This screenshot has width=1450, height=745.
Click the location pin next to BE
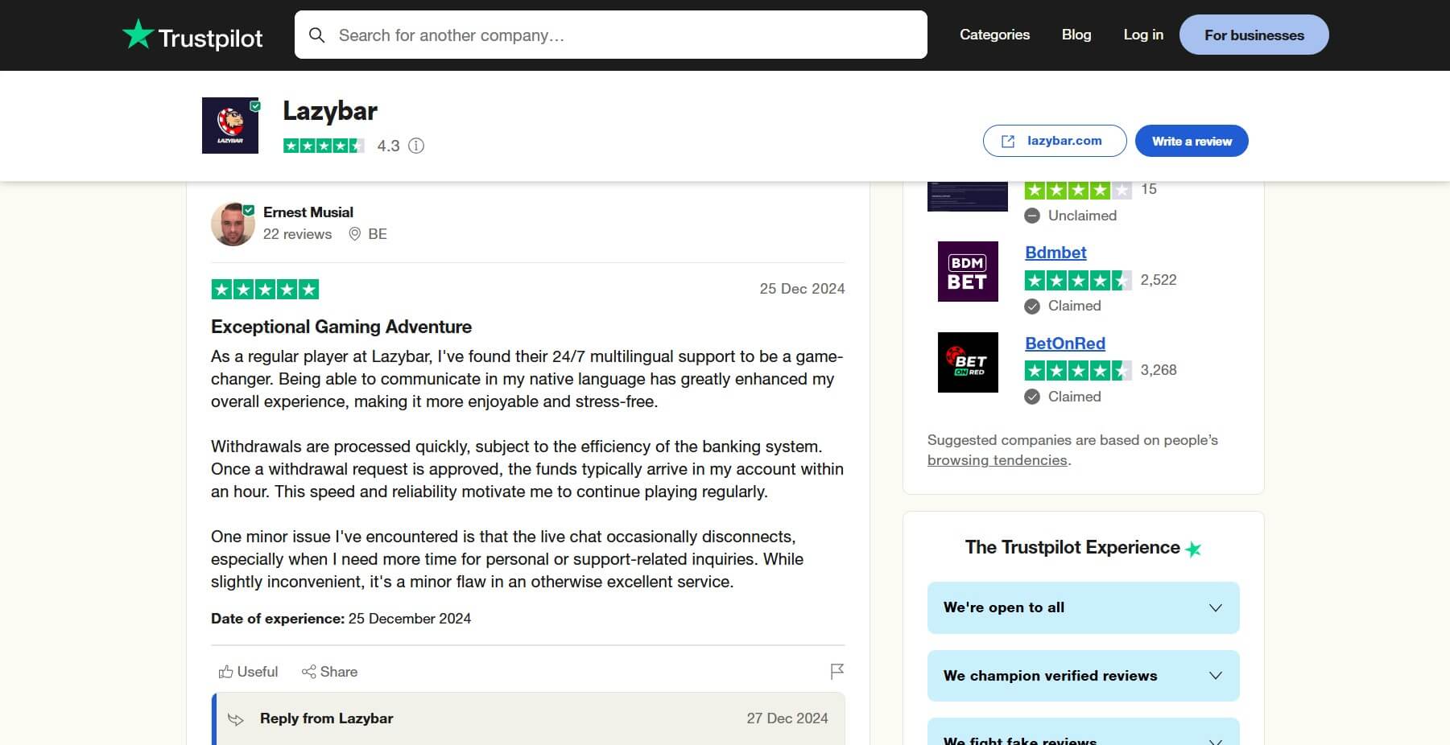[x=355, y=234]
